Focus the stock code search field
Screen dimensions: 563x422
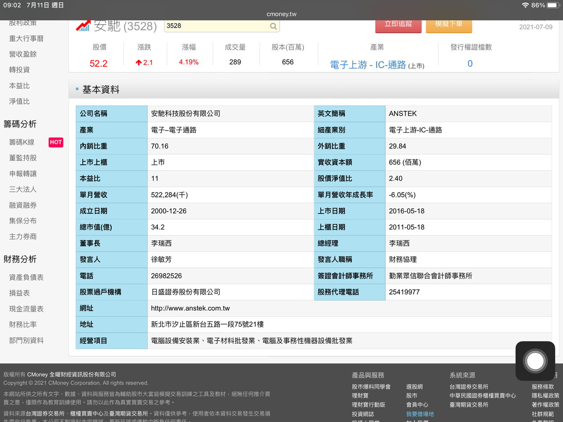coord(222,26)
